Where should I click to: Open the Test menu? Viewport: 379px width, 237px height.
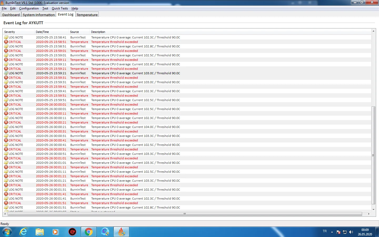tap(45, 8)
